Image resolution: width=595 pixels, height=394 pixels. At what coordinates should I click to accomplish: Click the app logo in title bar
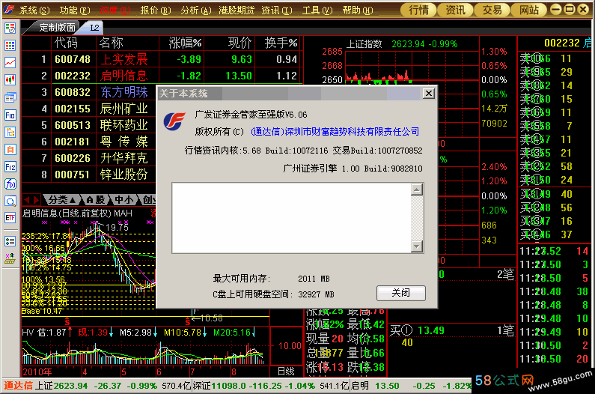coord(9,10)
